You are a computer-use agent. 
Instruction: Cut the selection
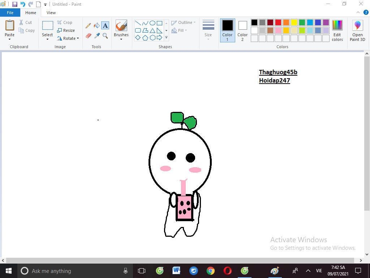[26, 22]
